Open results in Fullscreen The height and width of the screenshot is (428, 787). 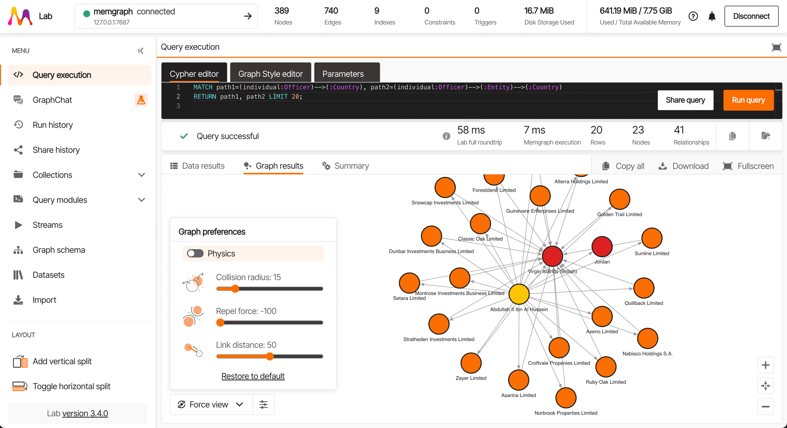click(748, 166)
